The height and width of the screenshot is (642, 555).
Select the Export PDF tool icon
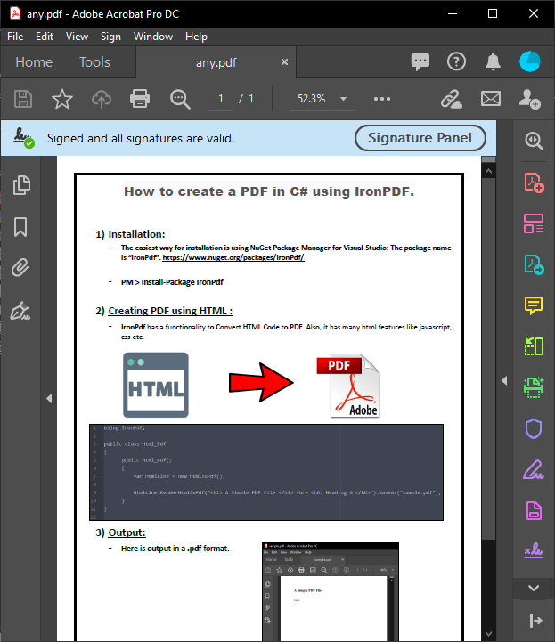(x=534, y=264)
